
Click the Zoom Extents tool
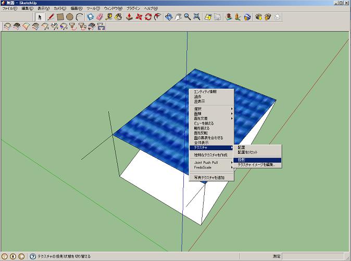[196, 17]
